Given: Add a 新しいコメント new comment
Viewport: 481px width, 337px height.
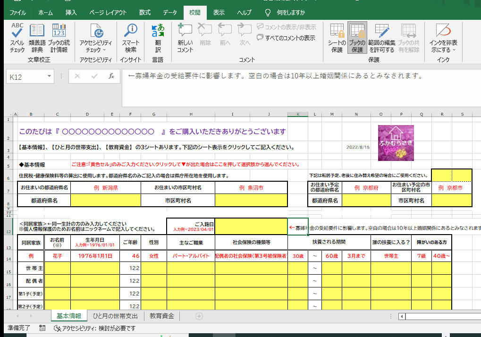Looking at the screenshot, I should point(185,38).
